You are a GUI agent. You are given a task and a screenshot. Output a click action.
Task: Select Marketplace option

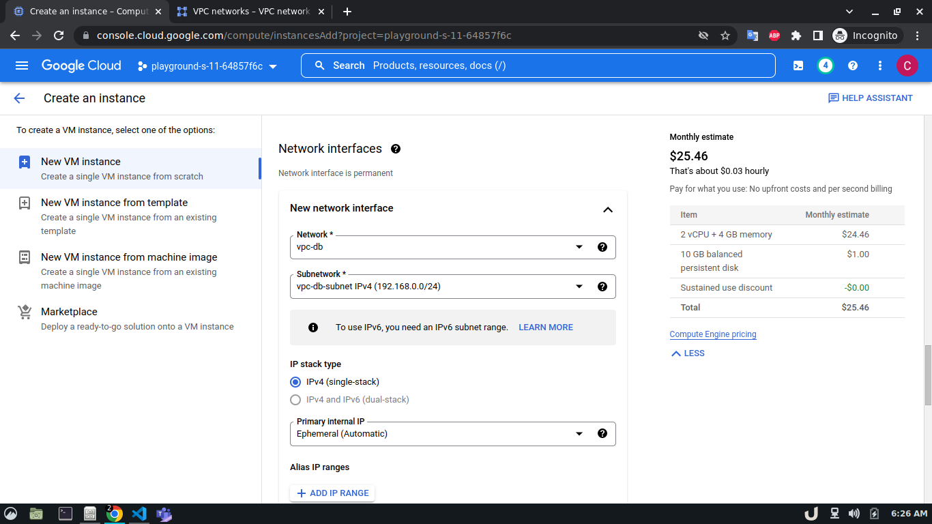130,319
